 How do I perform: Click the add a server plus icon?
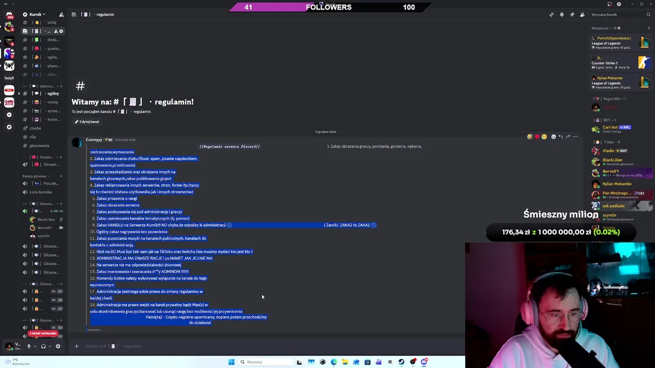coord(9,115)
